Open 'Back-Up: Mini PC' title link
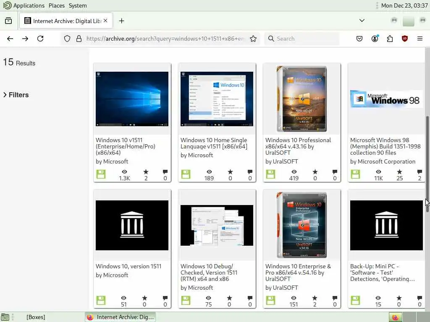Viewport: 430px width, 322px height. (x=383, y=273)
